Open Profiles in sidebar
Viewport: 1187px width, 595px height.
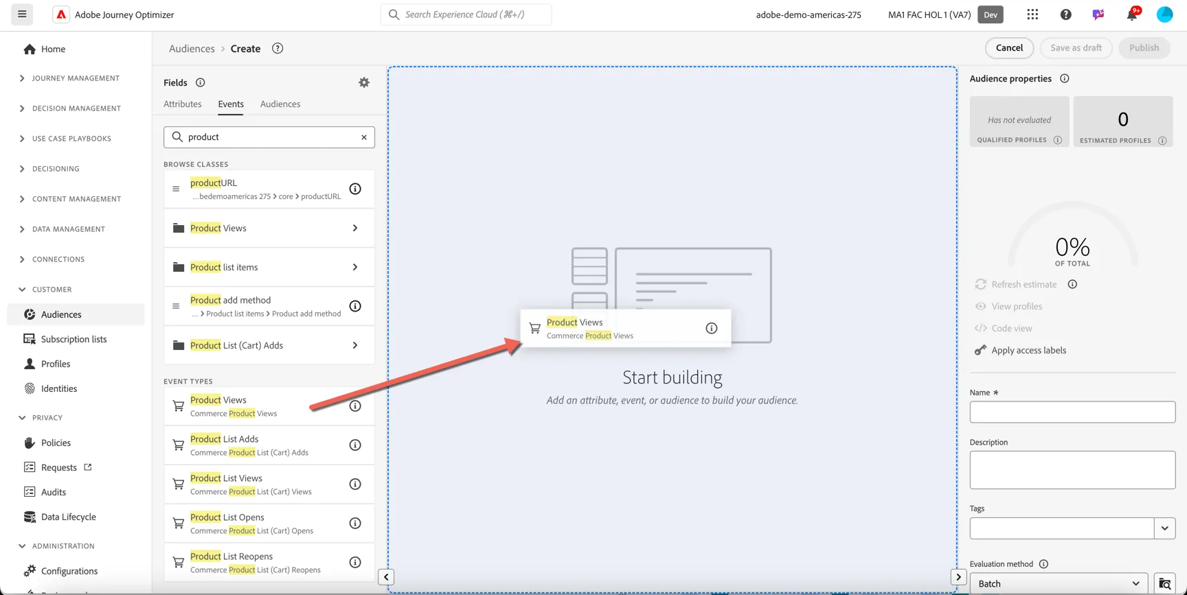point(56,364)
